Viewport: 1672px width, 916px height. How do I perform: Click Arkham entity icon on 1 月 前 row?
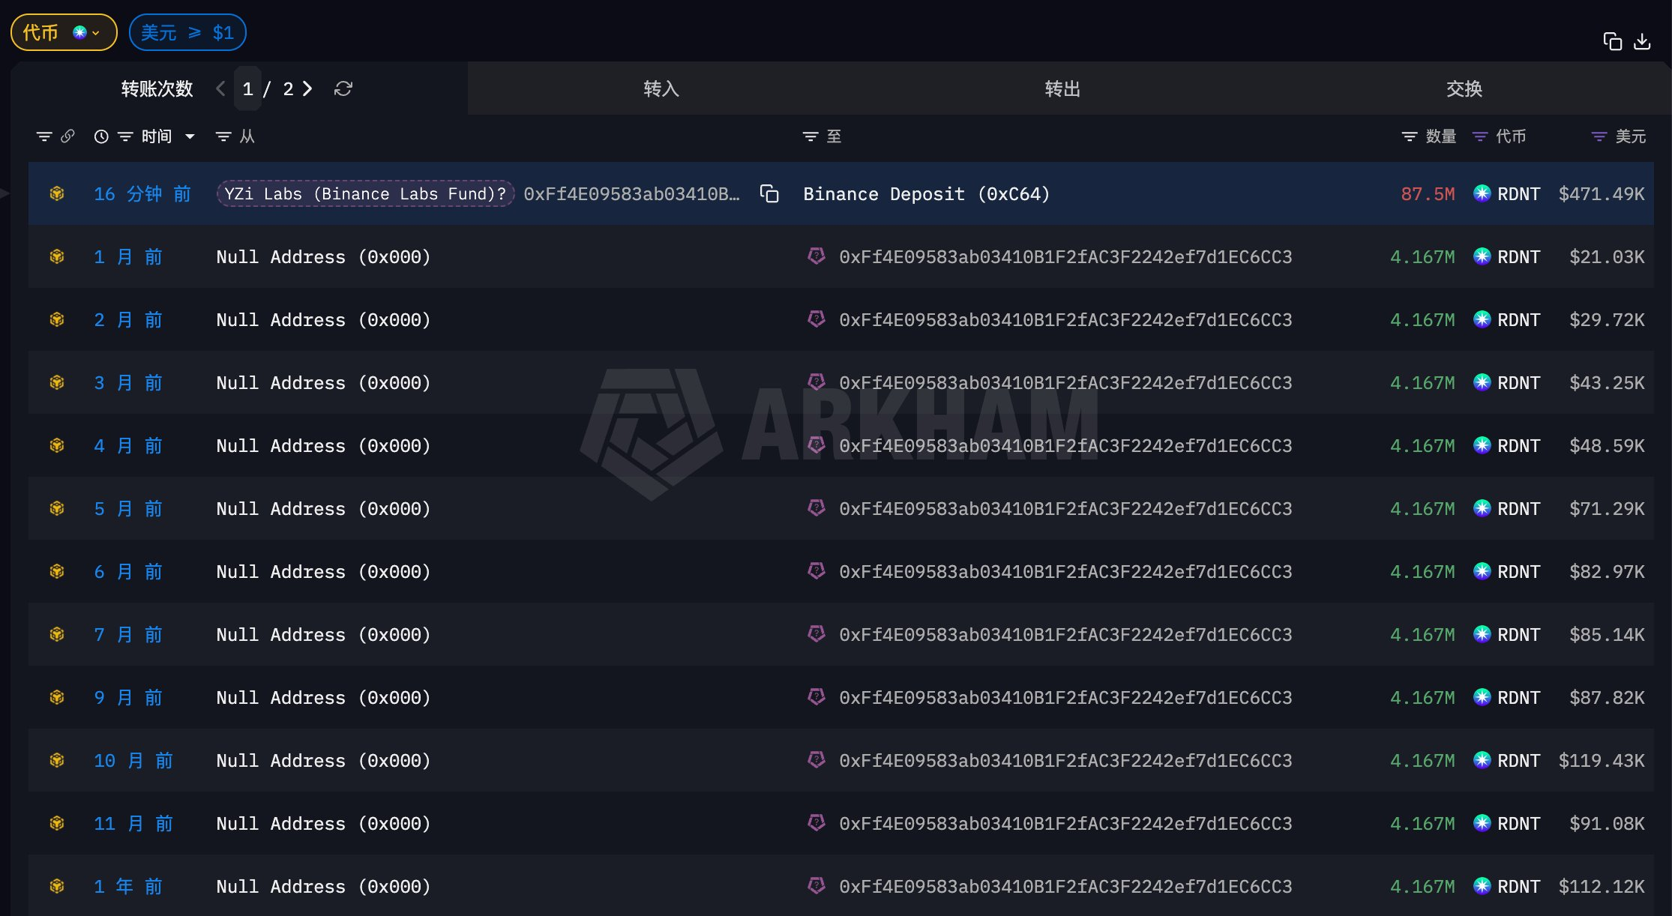(817, 257)
